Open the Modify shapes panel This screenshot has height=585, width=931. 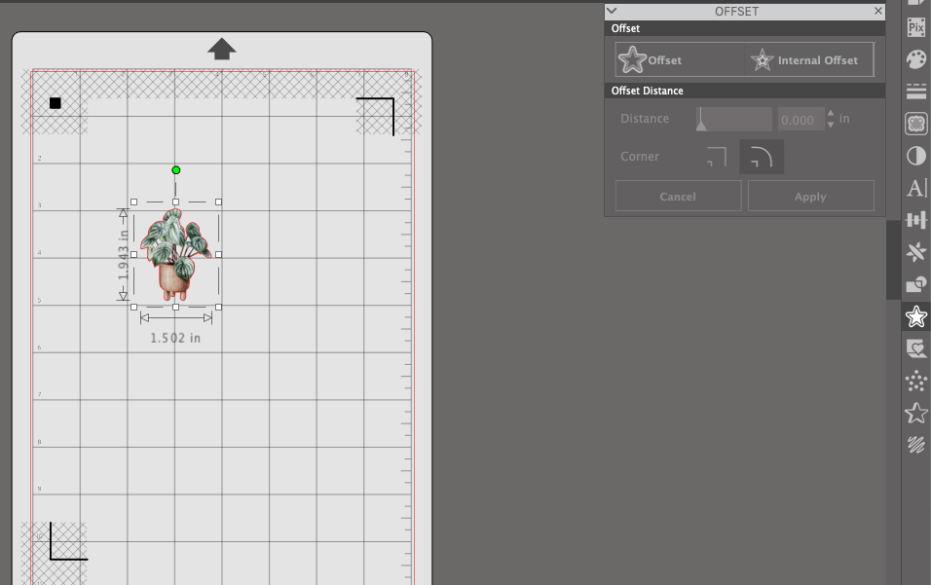[916, 285]
